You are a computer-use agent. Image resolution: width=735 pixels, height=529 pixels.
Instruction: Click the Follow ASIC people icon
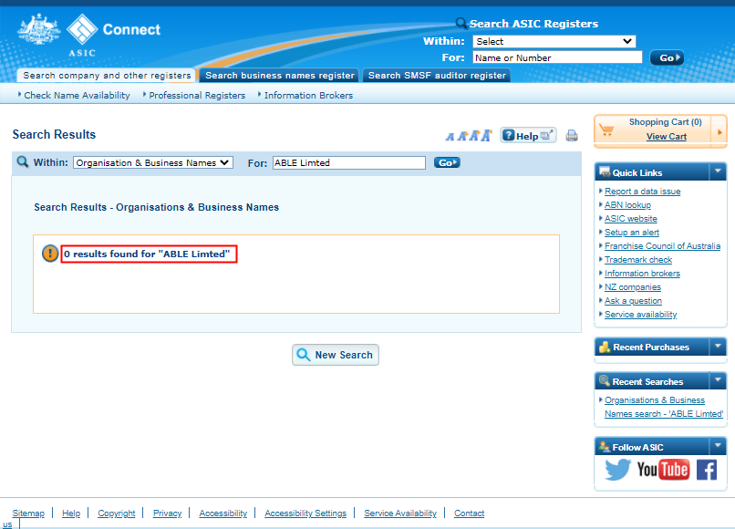pos(605,447)
